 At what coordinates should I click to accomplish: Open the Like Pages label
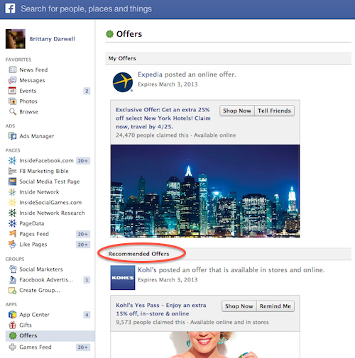(x=33, y=245)
